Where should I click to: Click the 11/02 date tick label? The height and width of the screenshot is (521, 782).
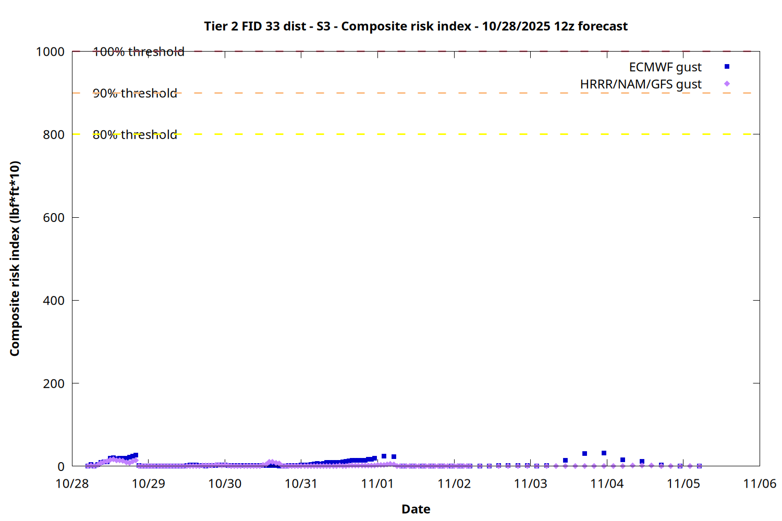(454, 483)
